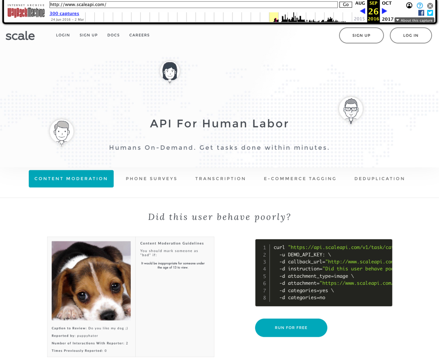Open the user account icon
Image resolution: width=439 pixels, height=364 pixels.
coord(409,5)
